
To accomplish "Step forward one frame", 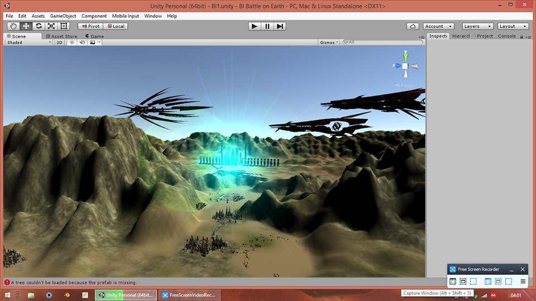I will pos(280,26).
